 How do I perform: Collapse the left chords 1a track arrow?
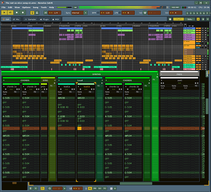click(4, 87)
